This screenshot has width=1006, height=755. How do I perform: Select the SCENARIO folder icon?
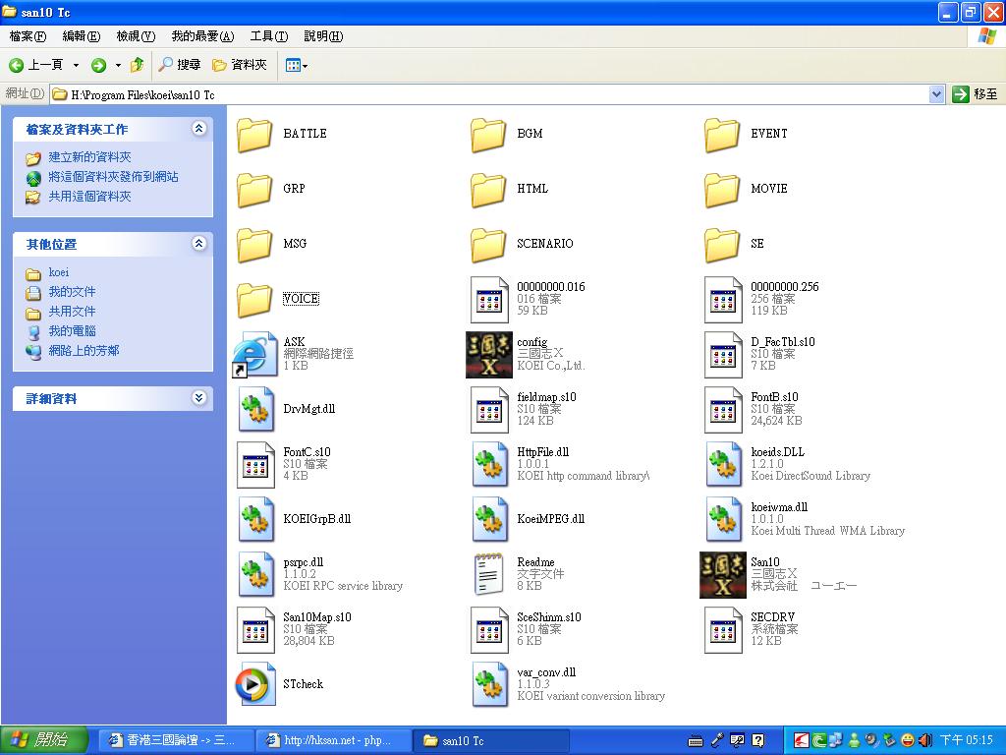click(x=488, y=245)
